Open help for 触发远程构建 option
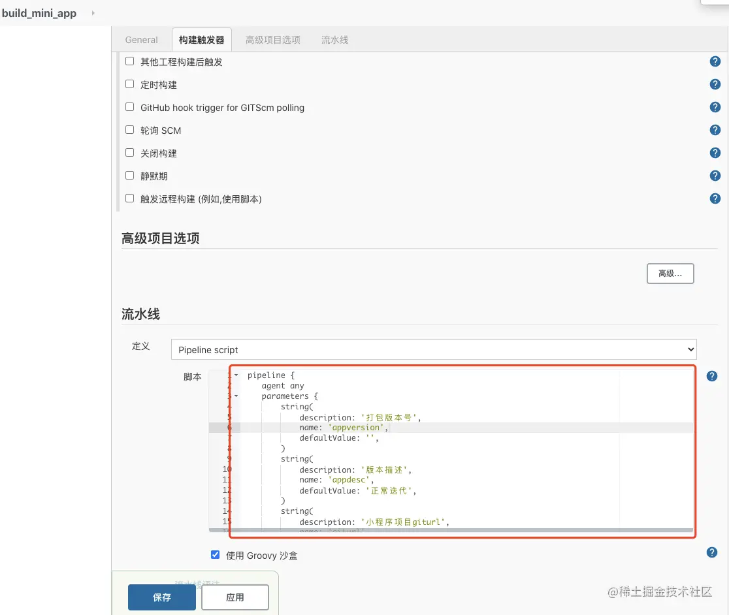 715,198
